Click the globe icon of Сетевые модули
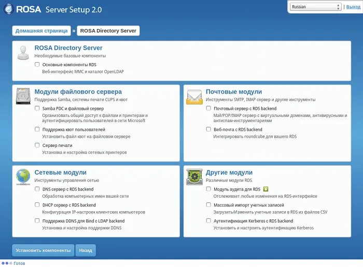The height and width of the screenshot is (267, 363). click(23, 176)
